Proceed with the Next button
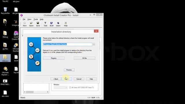 click(67, 79)
